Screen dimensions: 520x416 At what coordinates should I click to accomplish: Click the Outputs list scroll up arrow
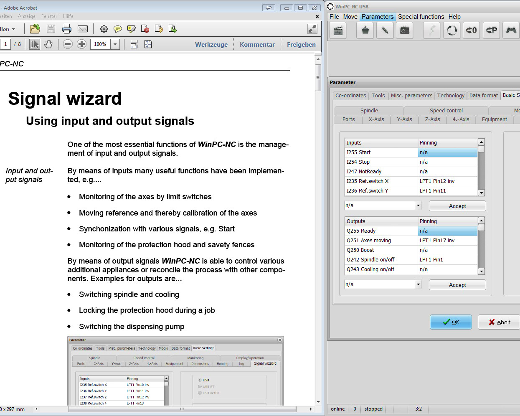pyautogui.click(x=481, y=220)
